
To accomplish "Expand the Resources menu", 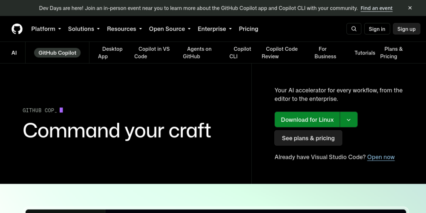I will pyautogui.click(x=124, y=29).
